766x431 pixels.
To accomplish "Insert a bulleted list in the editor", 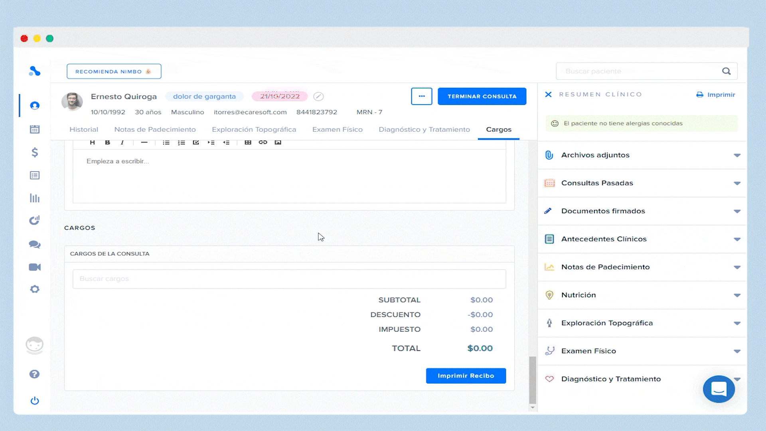I will [166, 142].
